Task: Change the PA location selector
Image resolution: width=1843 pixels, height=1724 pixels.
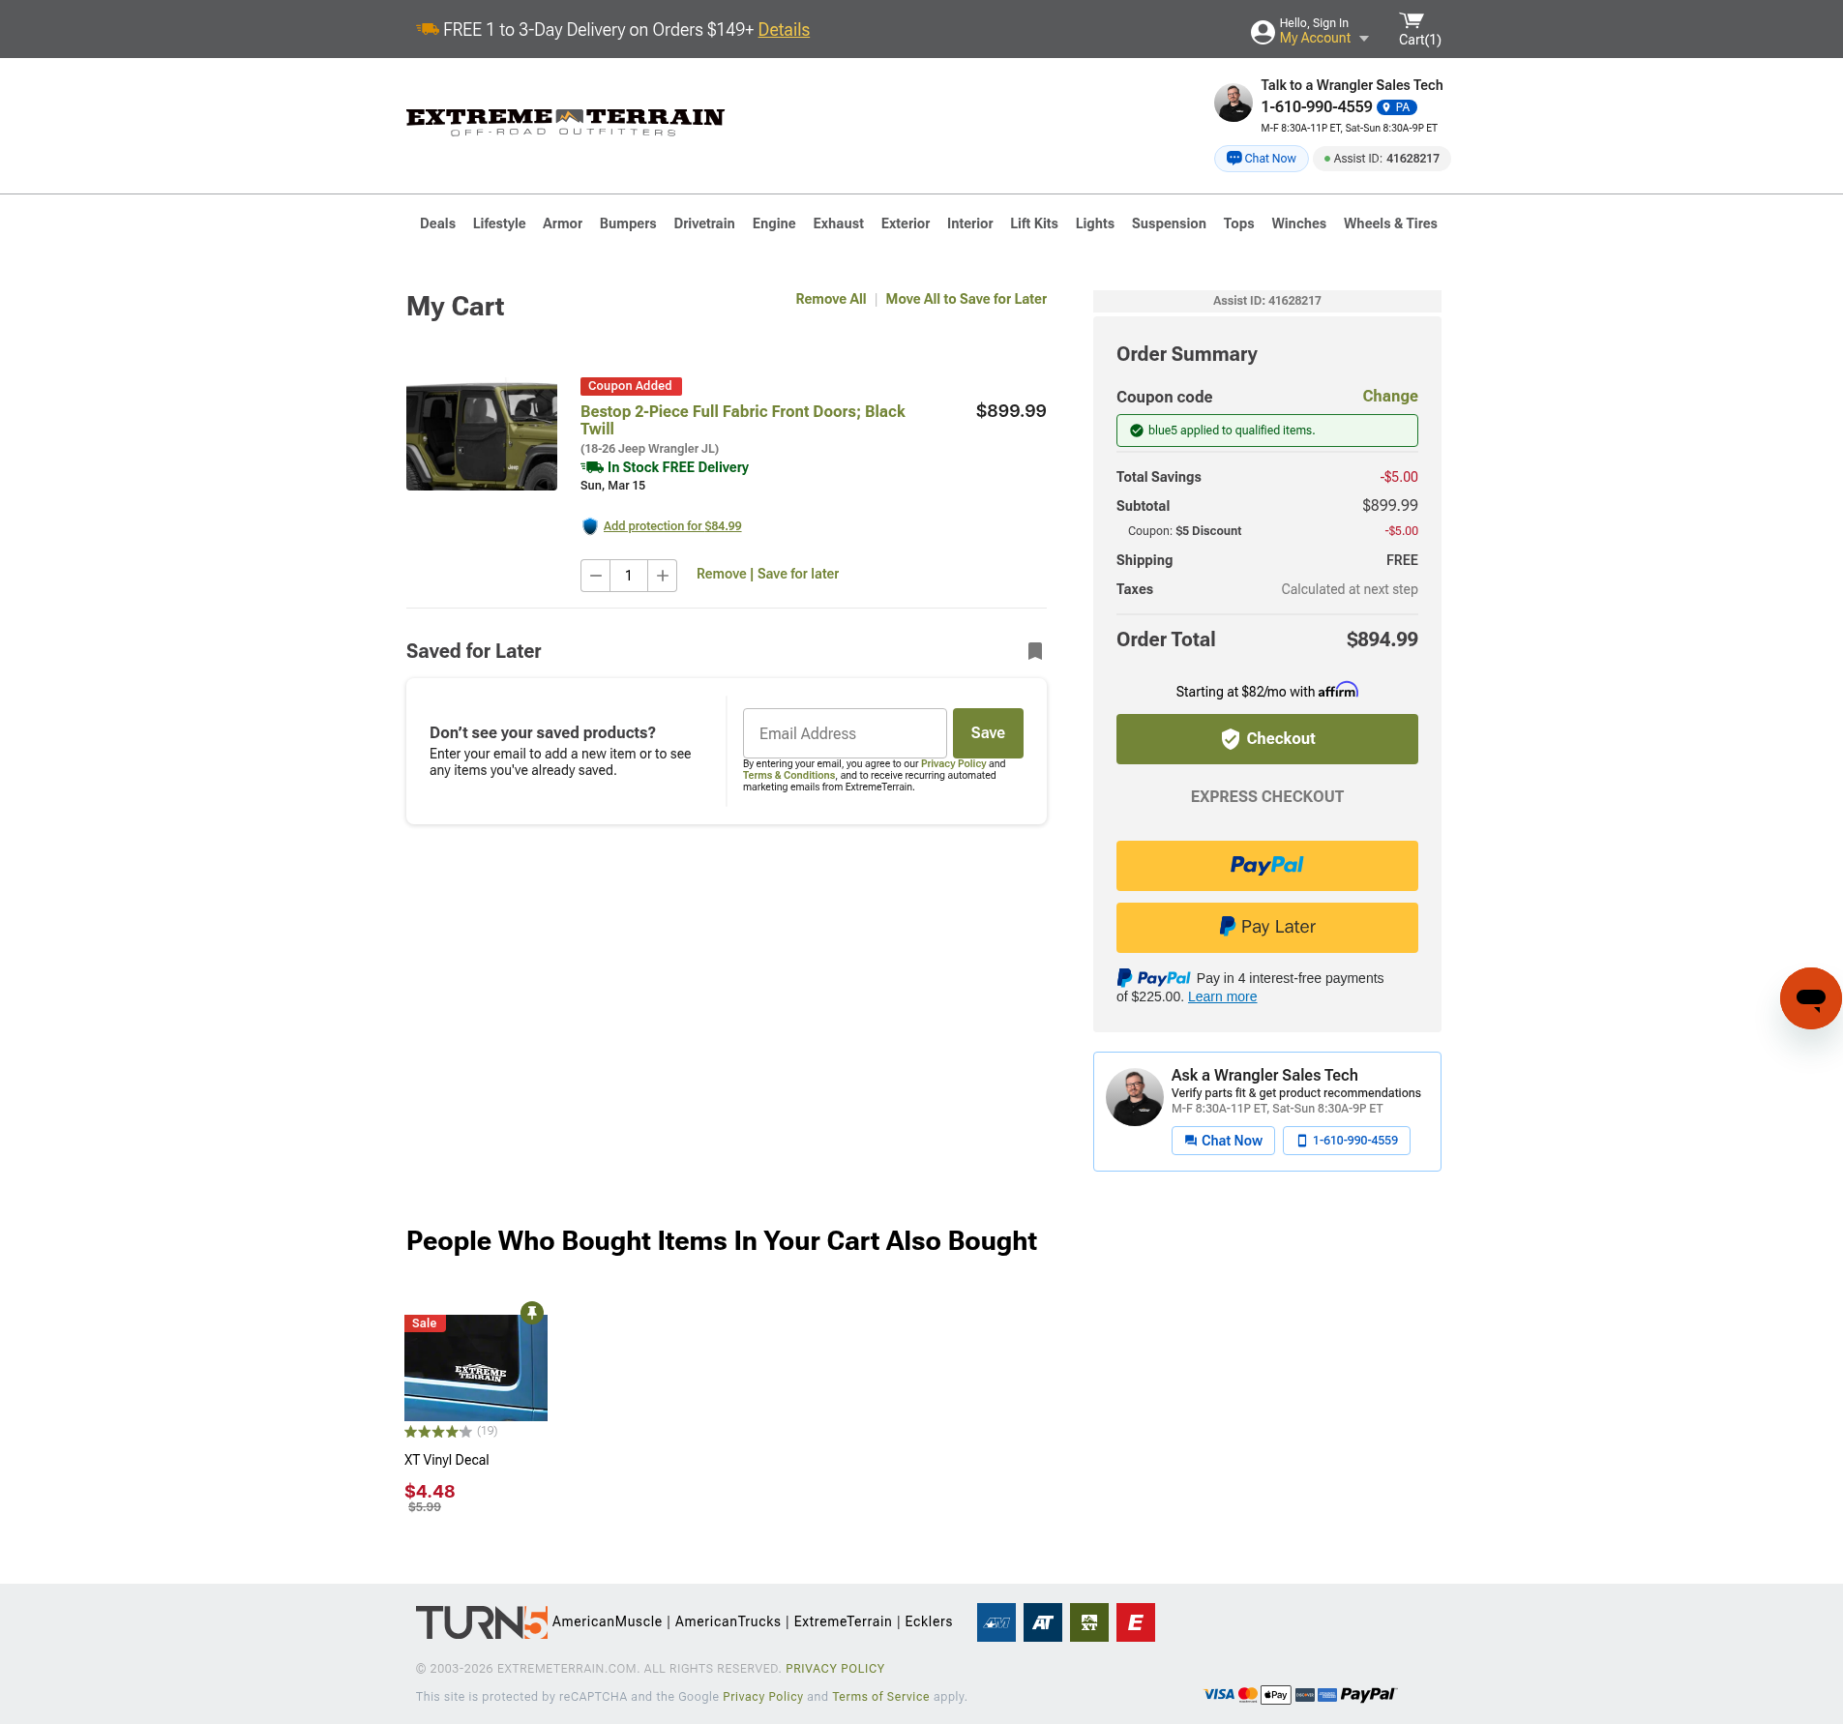Action: 1397,107
